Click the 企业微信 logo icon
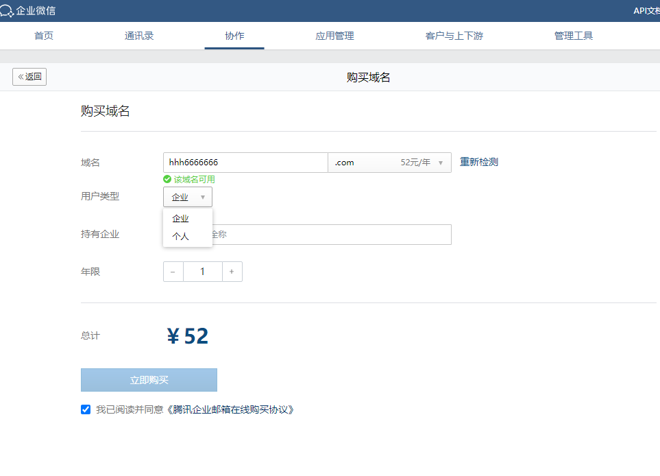Image resolution: width=660 pixels, height=476 pixels. click(6, 10)
